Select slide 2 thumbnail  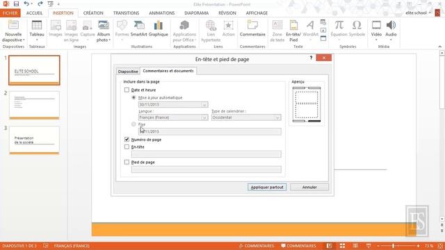point(34,105)
